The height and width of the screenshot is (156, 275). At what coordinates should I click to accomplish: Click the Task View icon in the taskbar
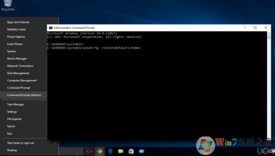[x=89, y=151]
